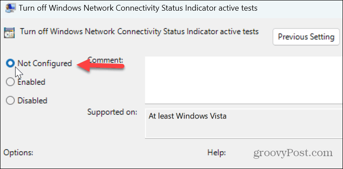Select the Disabled radio button
This screenshot has width=343, height=169.
click(10, 101)
